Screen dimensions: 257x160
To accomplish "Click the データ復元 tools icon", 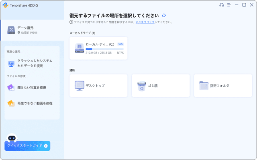I will click(x=11, y=30).
